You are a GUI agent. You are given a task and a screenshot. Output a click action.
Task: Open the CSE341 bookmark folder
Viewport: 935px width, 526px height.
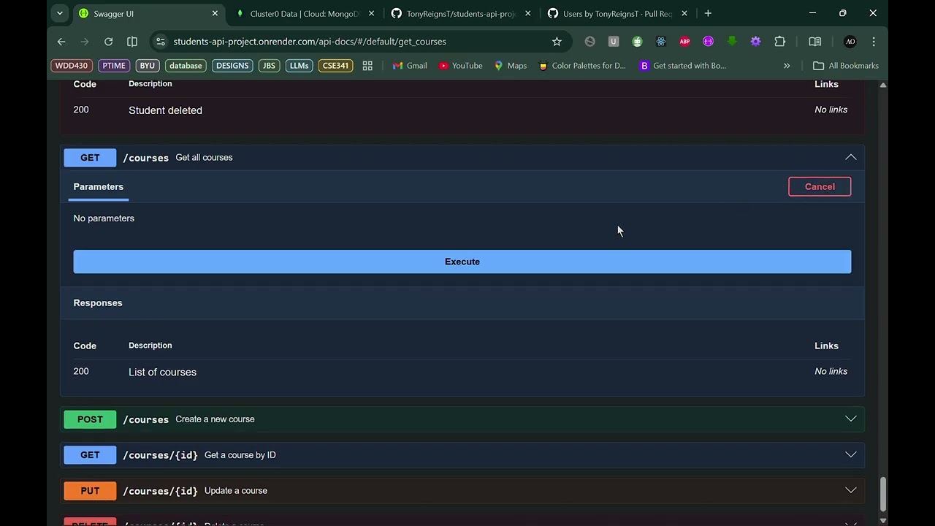tap(335, 66)
